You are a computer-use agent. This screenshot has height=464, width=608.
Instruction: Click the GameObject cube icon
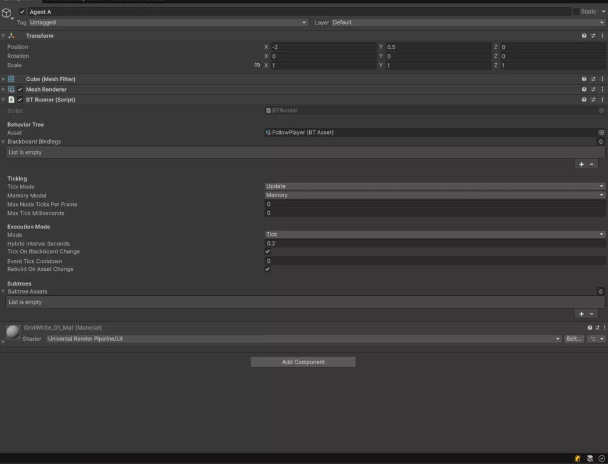point(6,13)
